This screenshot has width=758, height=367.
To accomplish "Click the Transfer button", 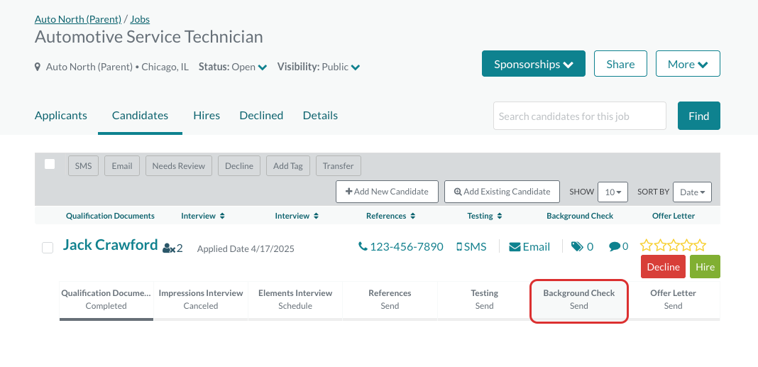I will point(339,165).
